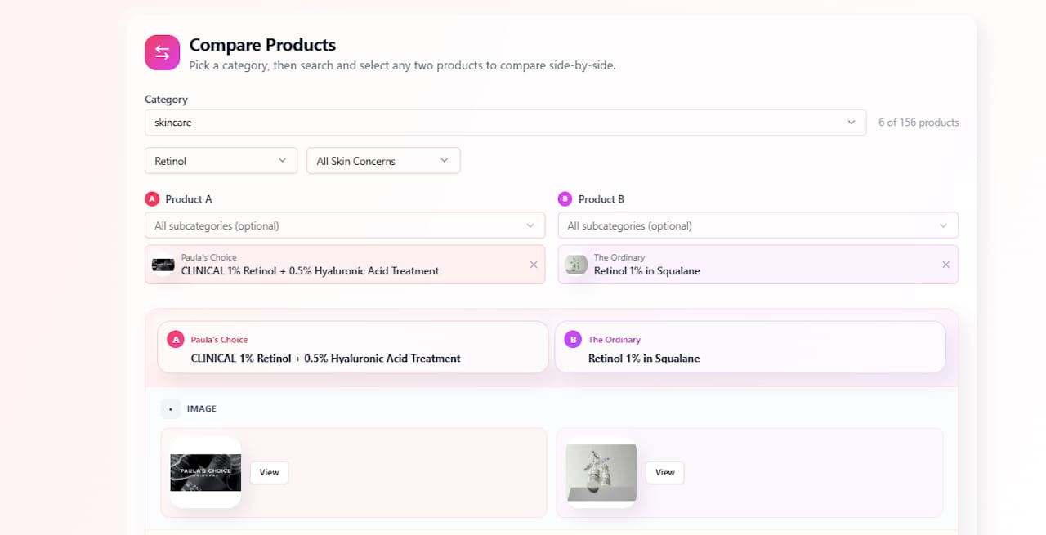The width and height of the screenshot is (1046, 535).
Task: Click Paula's Choice thumbnail in selector
Action: tap(163, 265)
